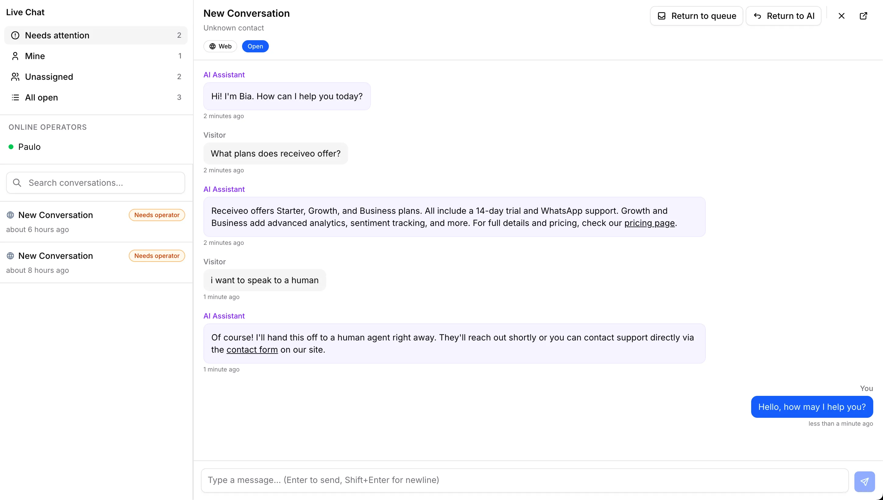Viewport: 883px width, 500px height.
Task: Send the message using the paper plane icon
Action: 864,481
